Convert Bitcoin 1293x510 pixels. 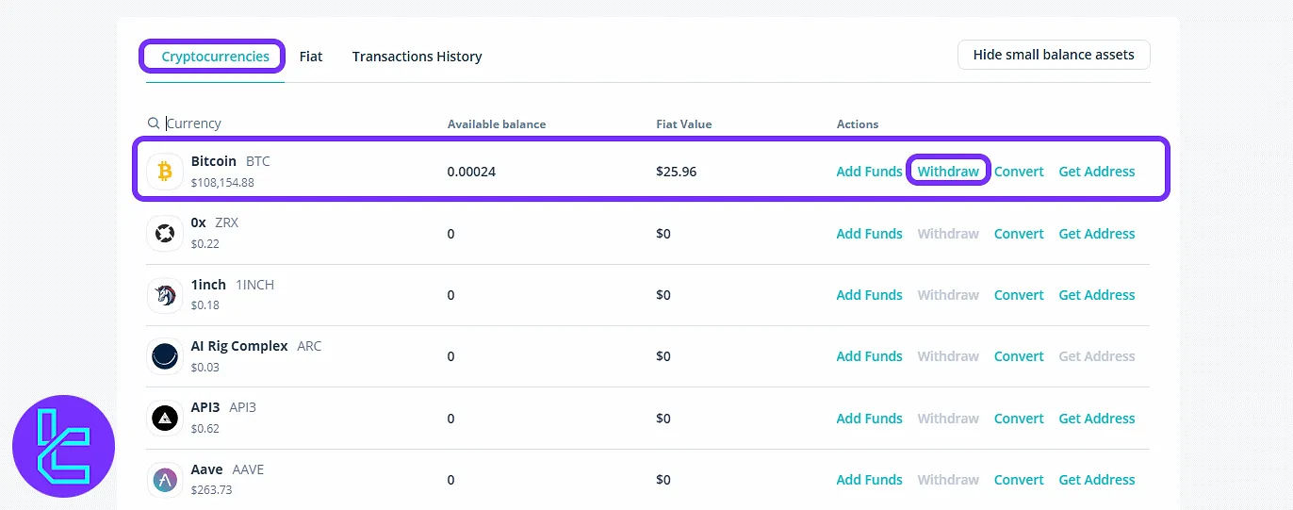tap(1019, 172)
